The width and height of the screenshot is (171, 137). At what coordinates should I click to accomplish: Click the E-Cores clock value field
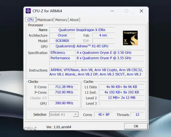coord(64,87)
